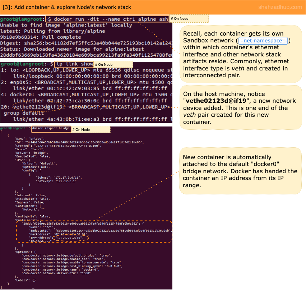The image size is (306, 290).
Task: Select the "ip link show" command
Action: pyautogui.click(x=75, y=64)
